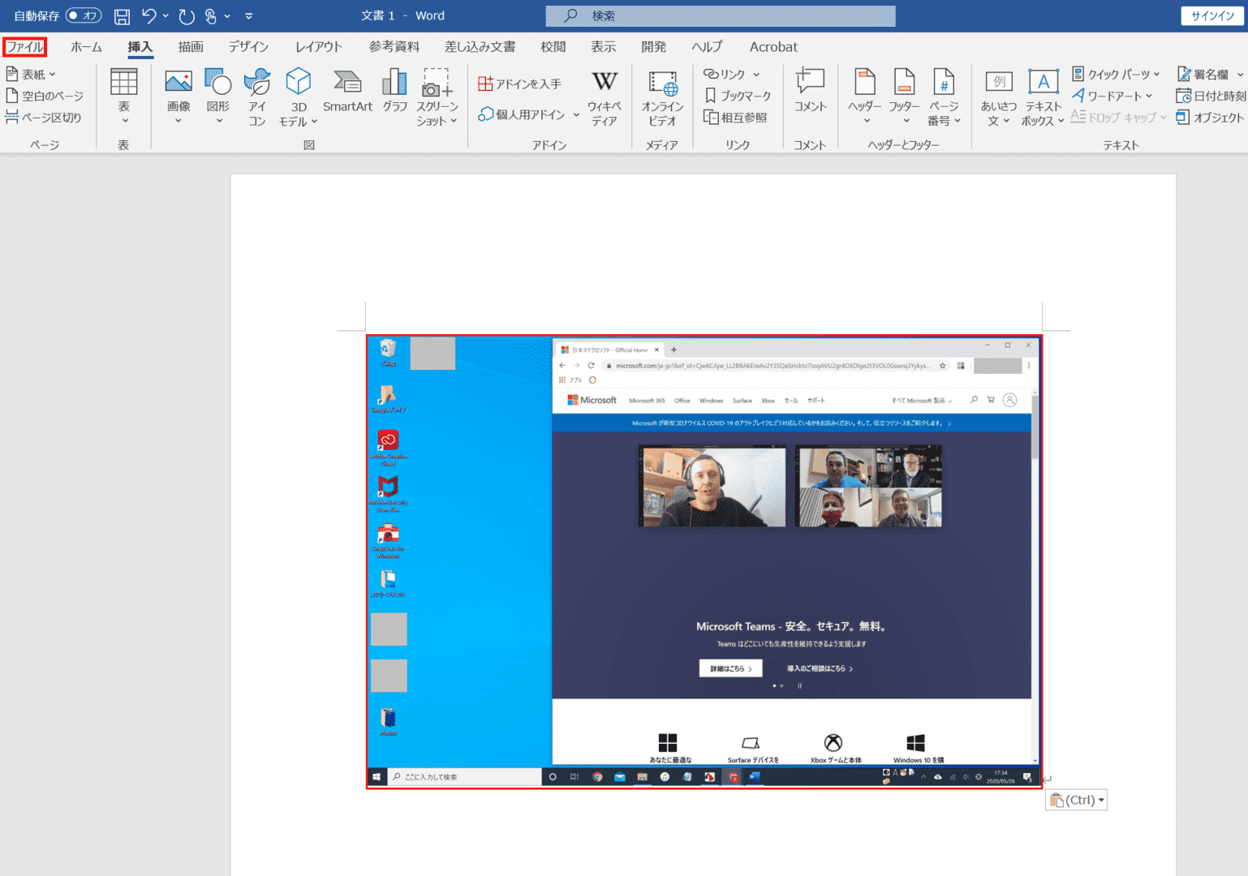Image resolution: width=1248 pixels, height=876 pixels.
Task: Click the Save floppy disk icon
Action: 122,15
